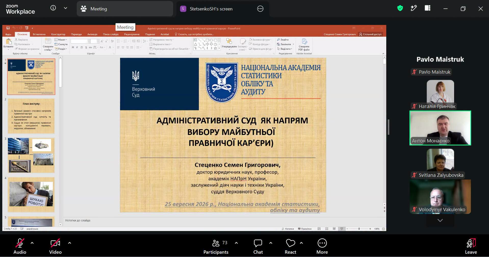The image size is (489, 257).
Task: Open the React hearts menu
Action: click(290, 247)
